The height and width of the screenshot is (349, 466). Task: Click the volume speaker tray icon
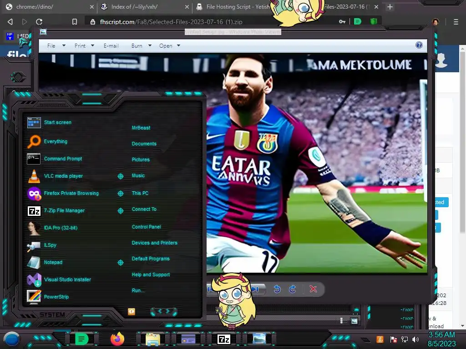point(415,339)
